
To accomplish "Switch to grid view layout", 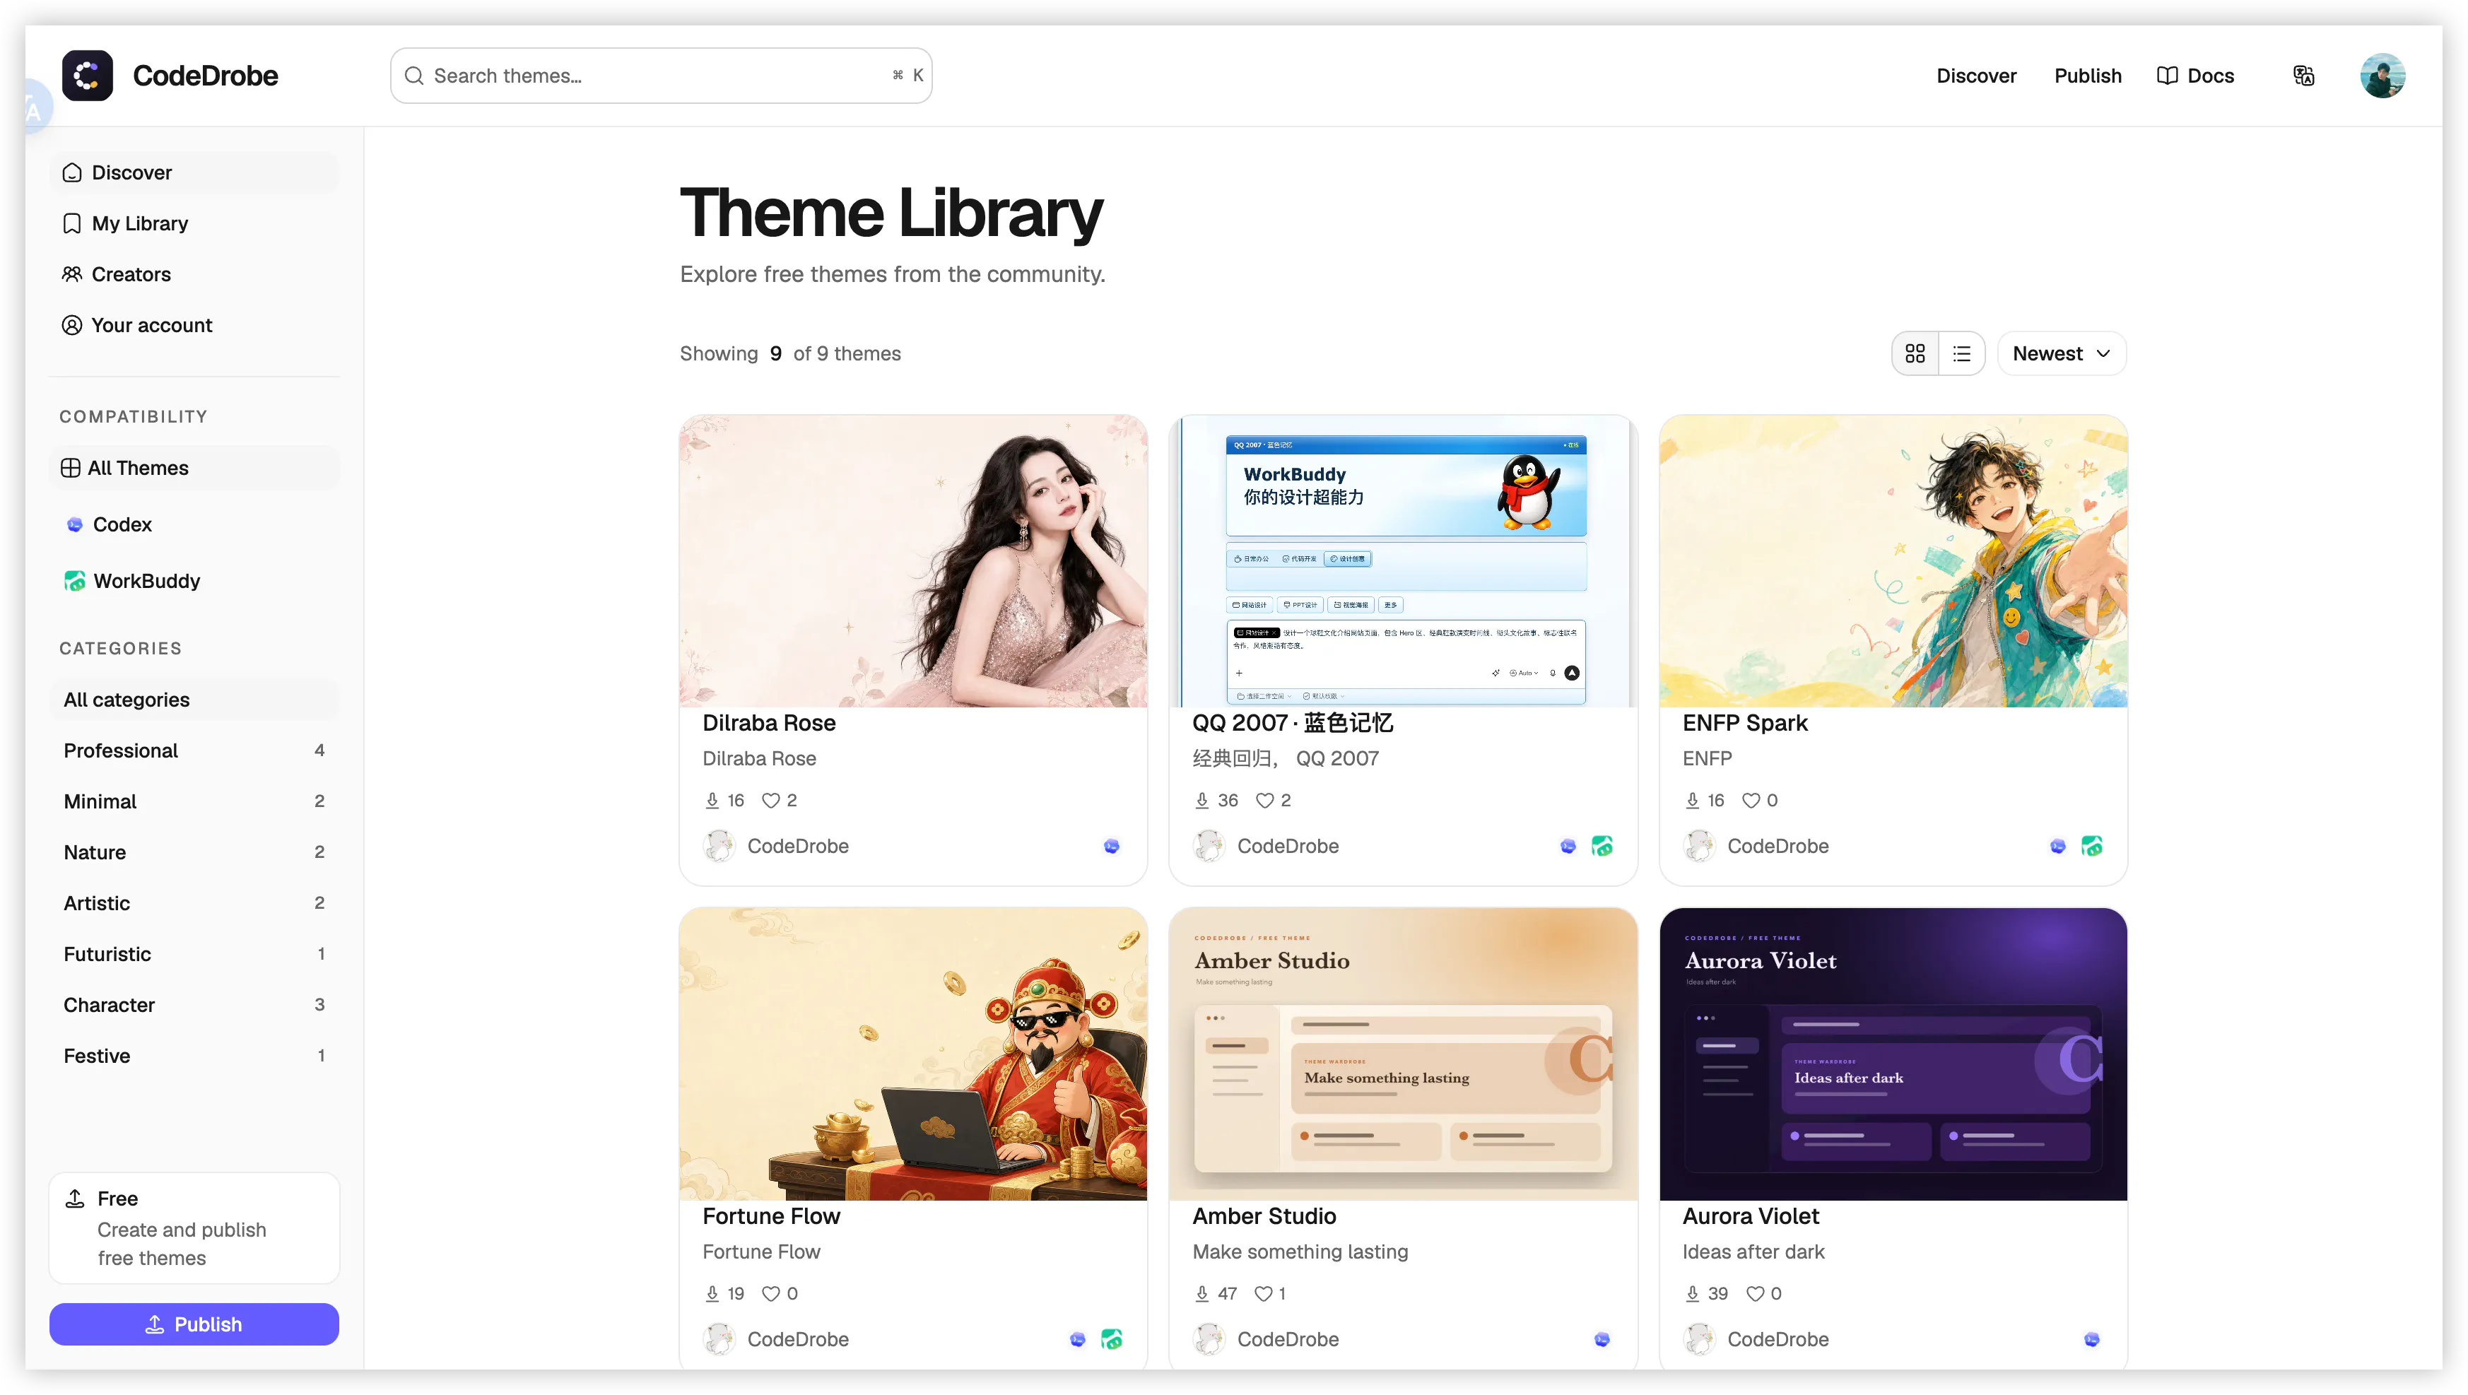I will pos(1914,353).
